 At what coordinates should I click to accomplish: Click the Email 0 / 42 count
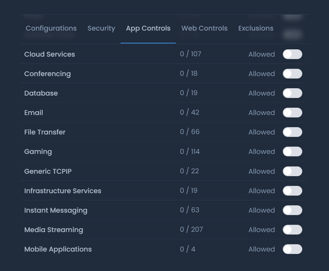pos(189,113)
